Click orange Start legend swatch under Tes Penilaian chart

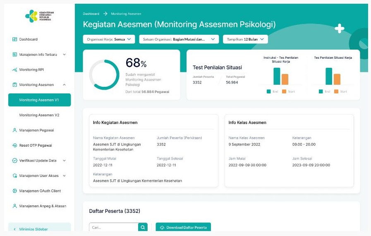(336, 91)
